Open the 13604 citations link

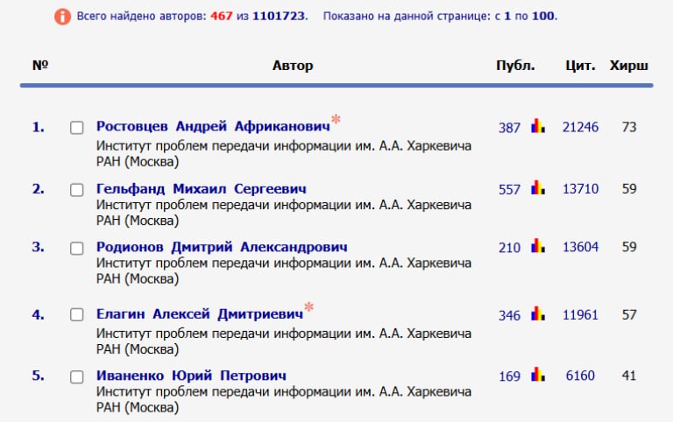580,247
